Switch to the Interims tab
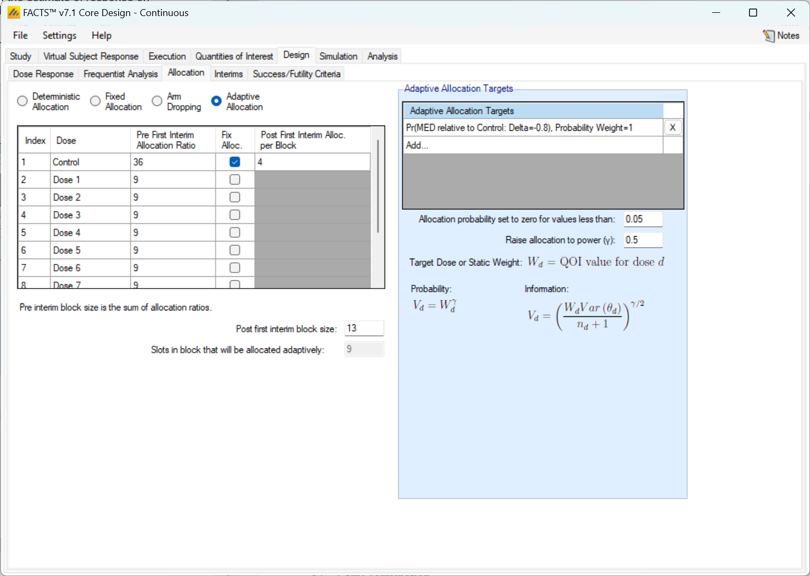 tap(228, 74)
